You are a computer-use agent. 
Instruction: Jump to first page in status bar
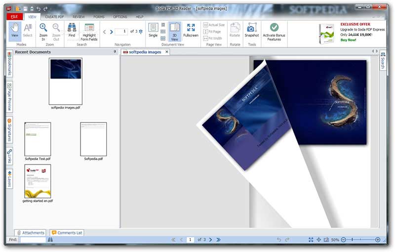click(173, 240)
